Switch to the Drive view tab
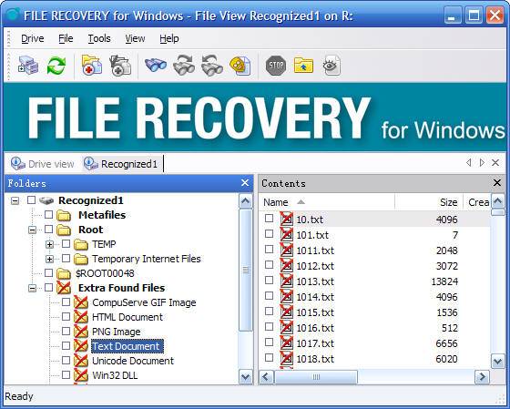The height and width of the screenshot is (409, 510). tap(43, 164)
